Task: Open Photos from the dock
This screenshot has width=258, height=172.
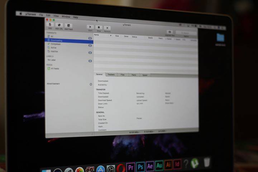Action: coord(80,170)
